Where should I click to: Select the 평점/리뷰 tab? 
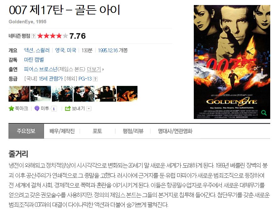133,131
